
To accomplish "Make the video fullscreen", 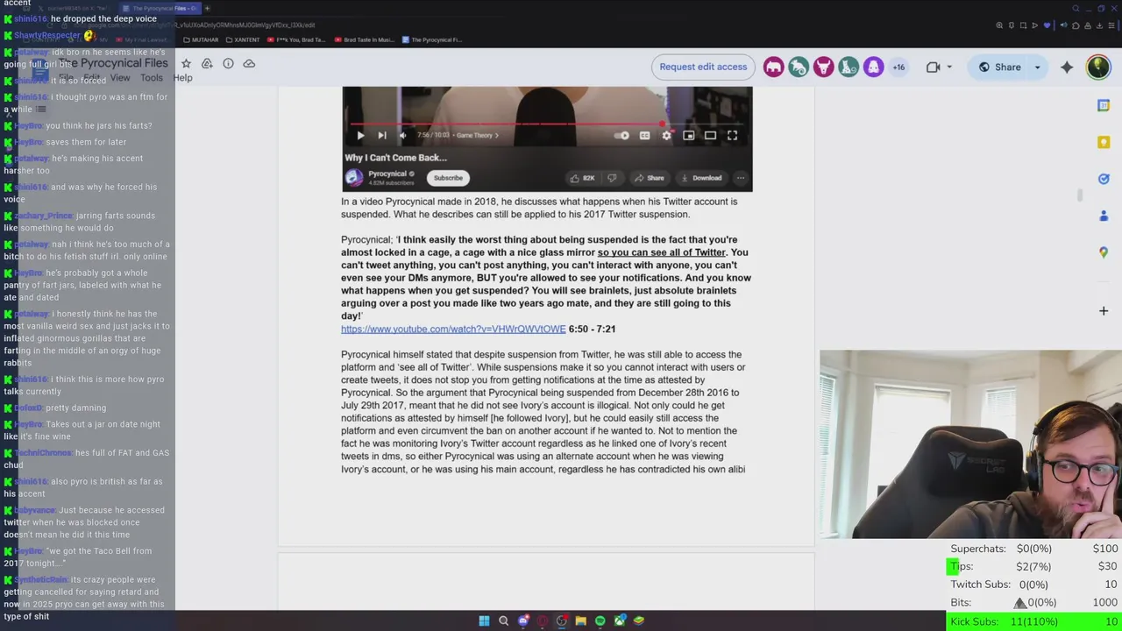I will [x=732, y=135].
